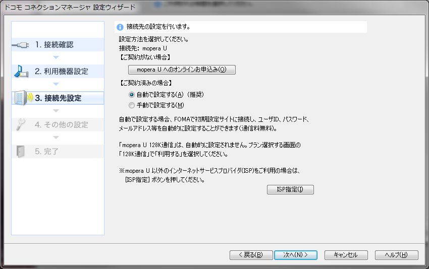This screenshot has width=429, height=269.
Task: Select 自動で設定する(A) radio button
Action: [x=132, y=95]
